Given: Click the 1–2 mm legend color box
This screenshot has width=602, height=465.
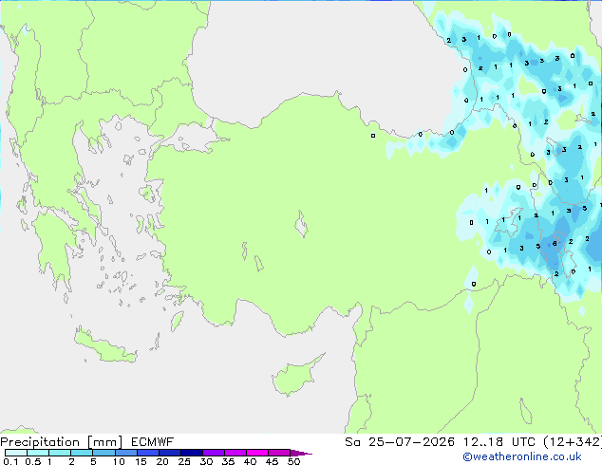Looking at the screenshot, I should (x=60, y=453).
